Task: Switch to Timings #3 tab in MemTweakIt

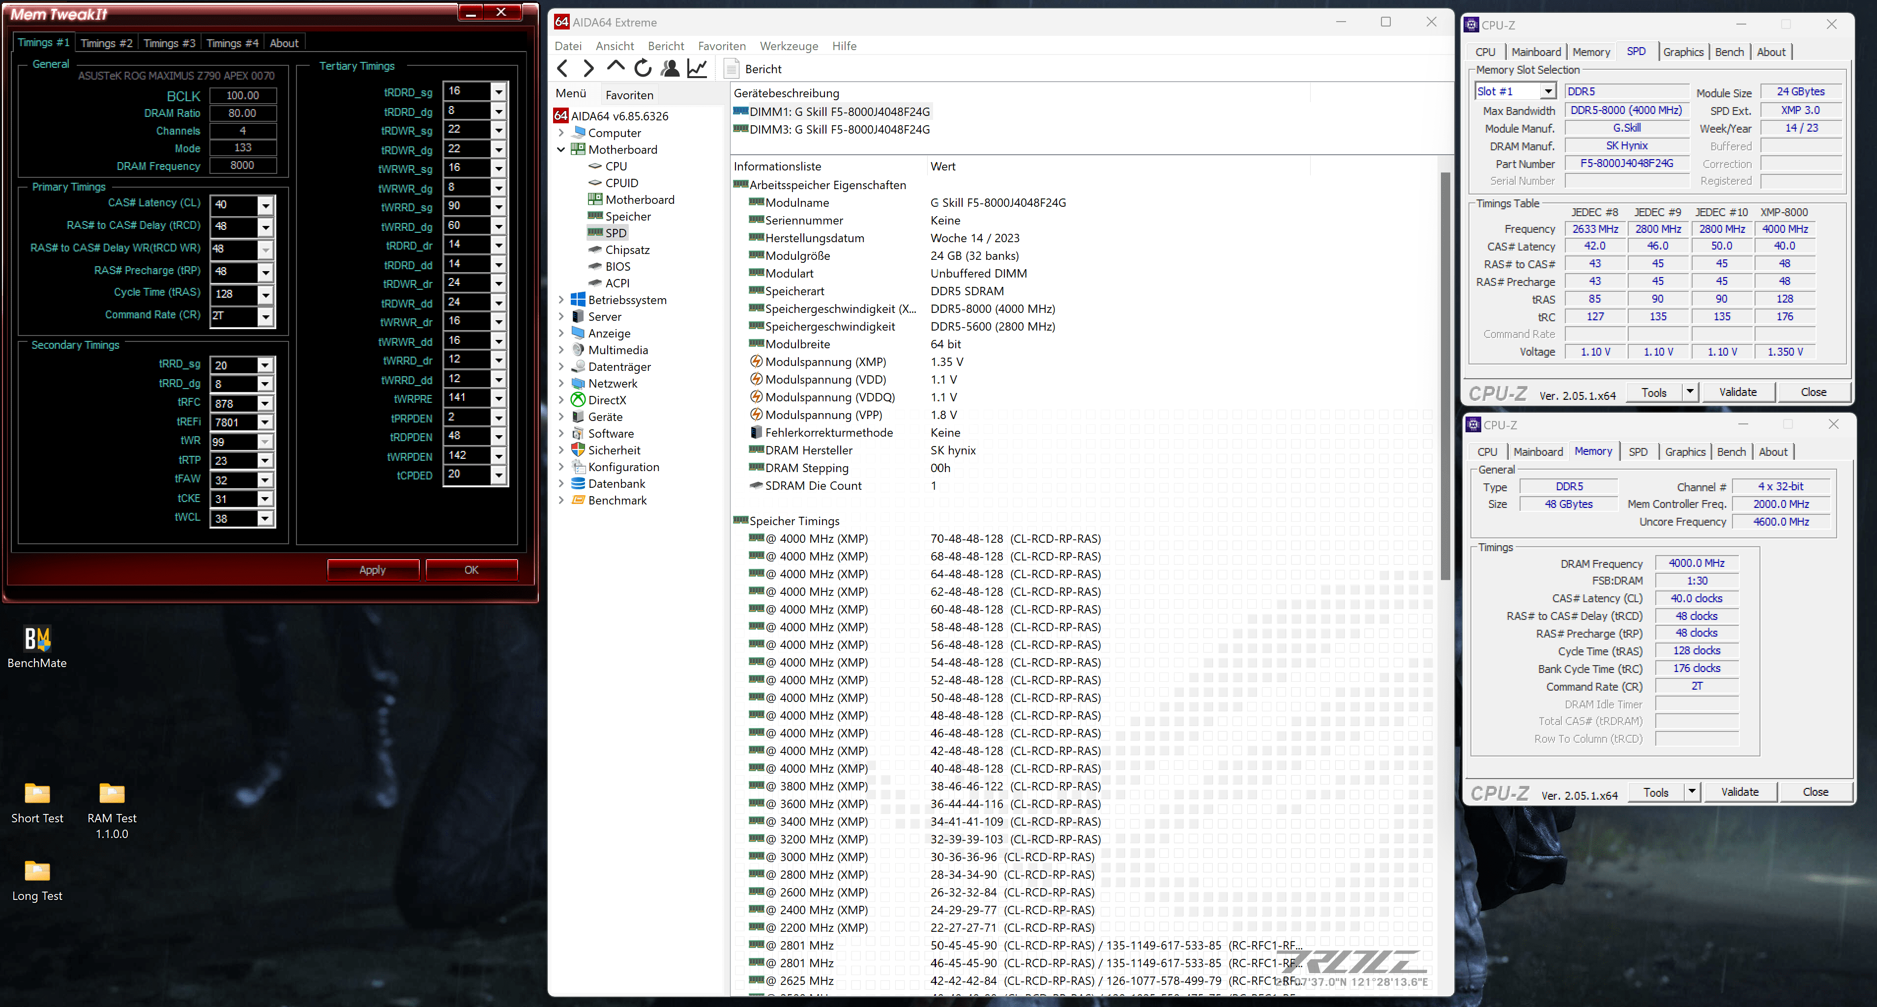Action: (x=169, y=43)
